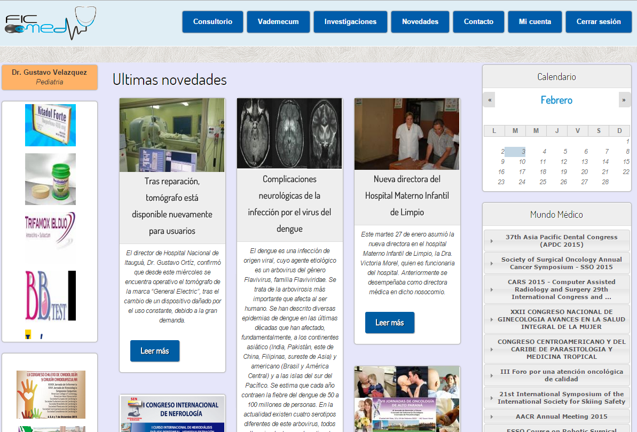Open the Kitadol Forte ad image
The width and height of the screenshot is (637, 432).
pos(50,125)
